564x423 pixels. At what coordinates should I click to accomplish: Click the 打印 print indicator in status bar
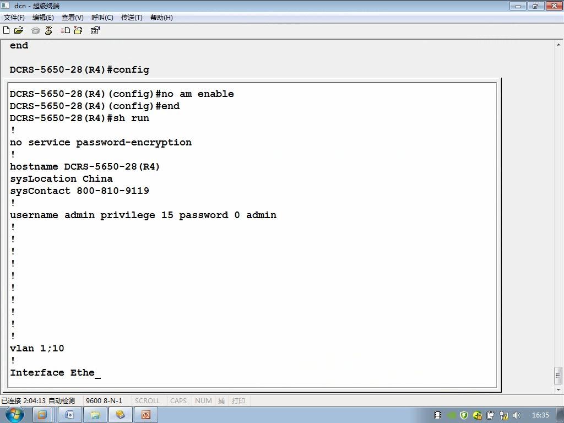click(238, 400)
